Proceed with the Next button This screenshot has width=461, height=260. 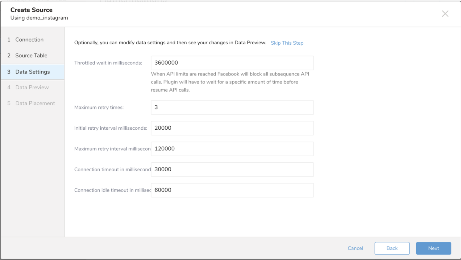(433, 248)
